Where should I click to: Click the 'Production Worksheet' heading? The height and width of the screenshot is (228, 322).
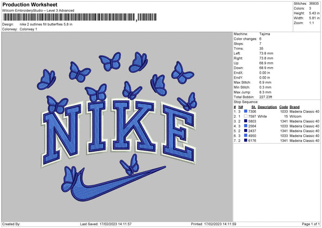[x=30, y=4]
